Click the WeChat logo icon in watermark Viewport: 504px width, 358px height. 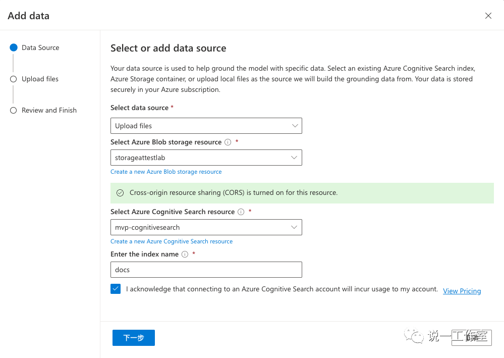417,336
